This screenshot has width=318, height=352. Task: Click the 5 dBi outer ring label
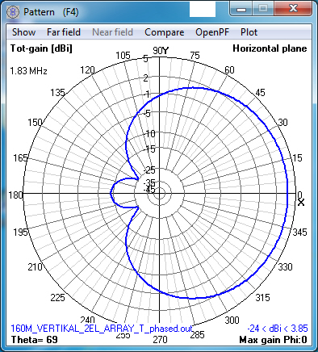tap(145, 59)
